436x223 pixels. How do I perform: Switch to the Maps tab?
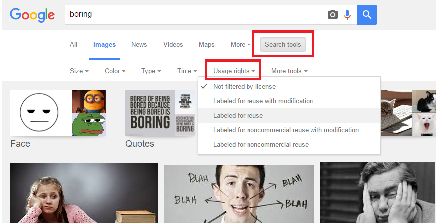click(207, 45)
